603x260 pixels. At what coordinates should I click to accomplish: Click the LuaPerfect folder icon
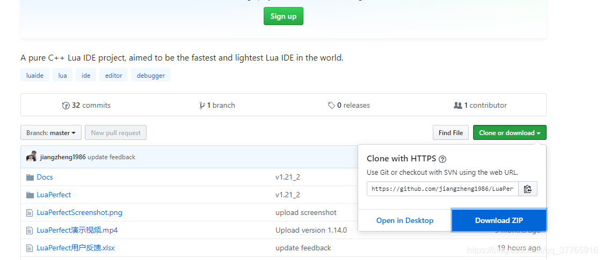pos(30,195)
